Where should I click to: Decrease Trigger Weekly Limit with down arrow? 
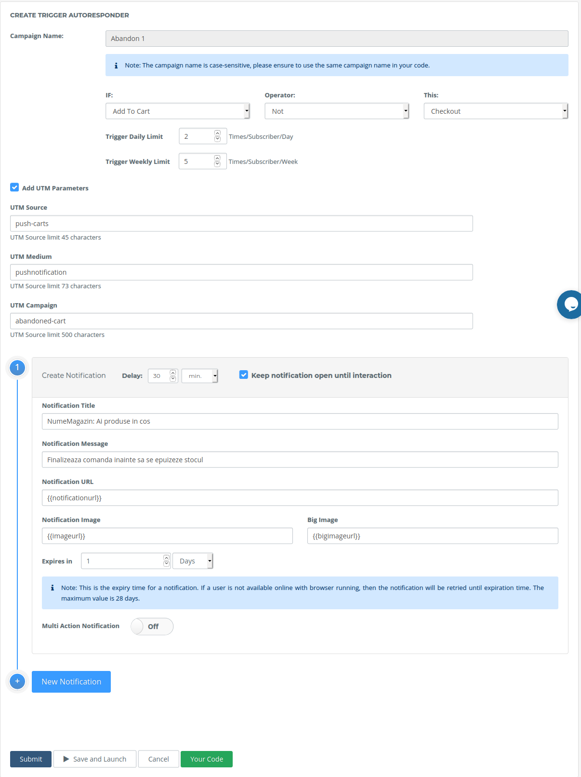[217, 164]
